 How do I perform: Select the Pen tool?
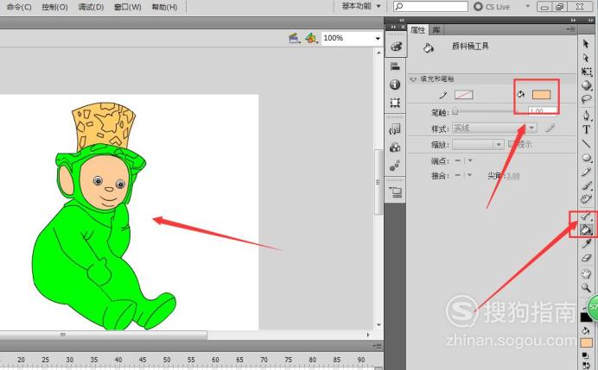point(586,115)
